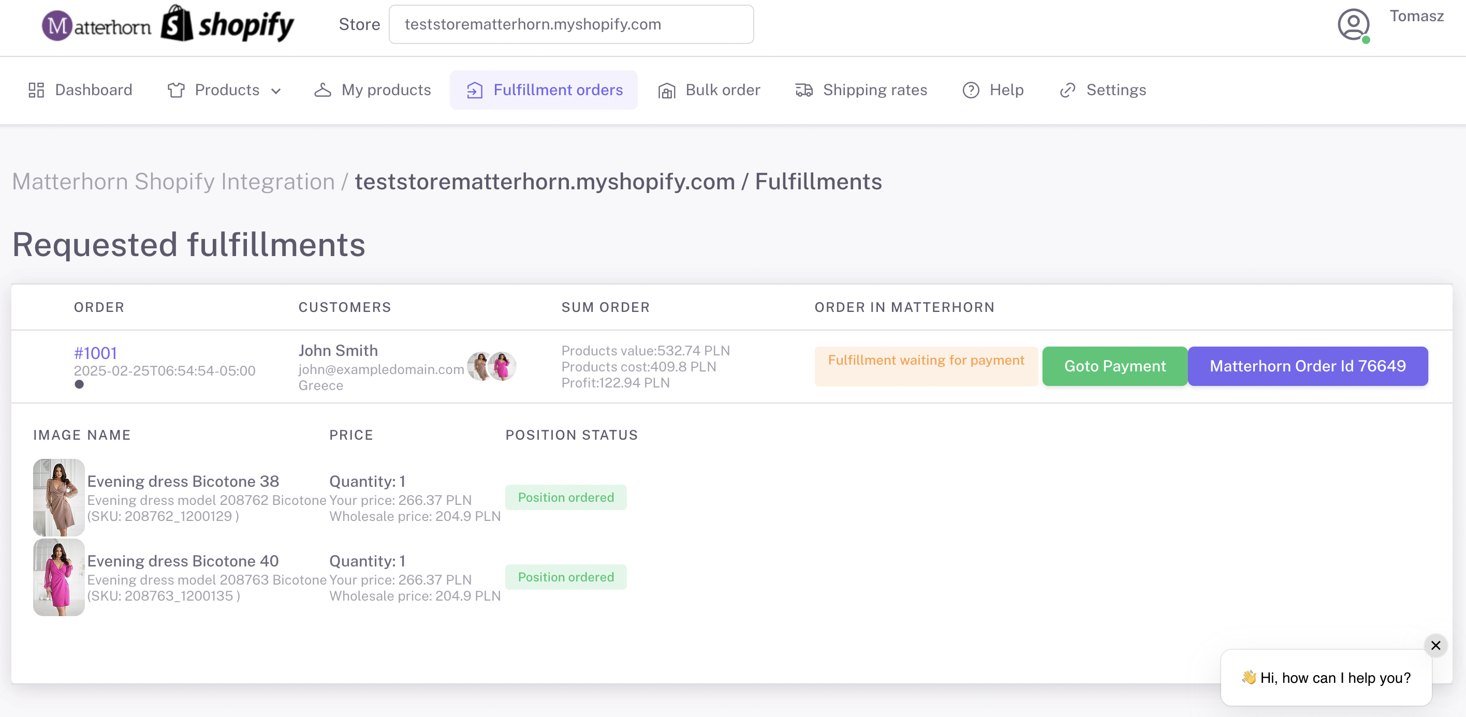The image size is (1466, 717).
Task: Click the Tomasz username
Action: 1416,16
